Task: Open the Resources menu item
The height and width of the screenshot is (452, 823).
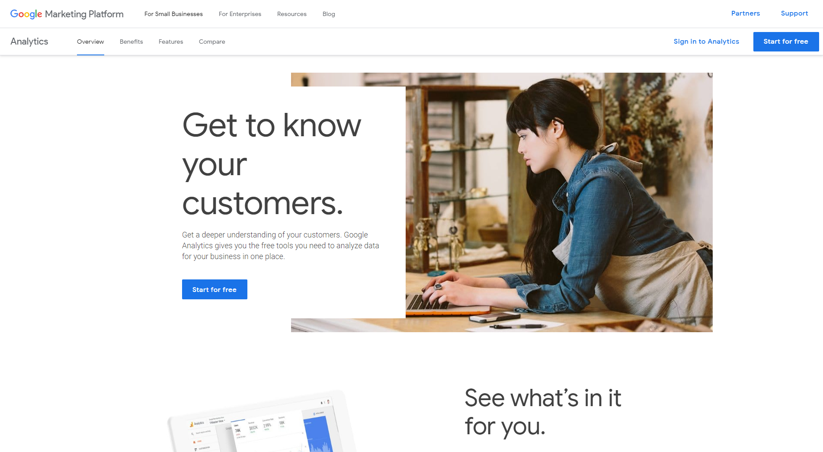Action: [x=292, y=14]
